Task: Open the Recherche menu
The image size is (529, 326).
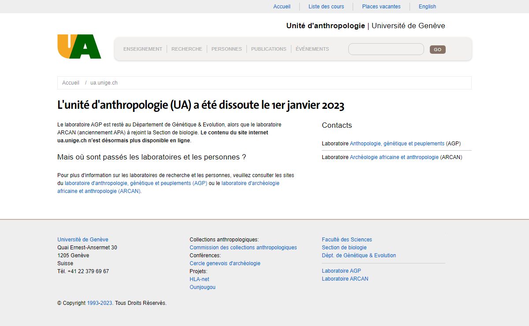Action: pyautogui.click(x=187, y=49)
